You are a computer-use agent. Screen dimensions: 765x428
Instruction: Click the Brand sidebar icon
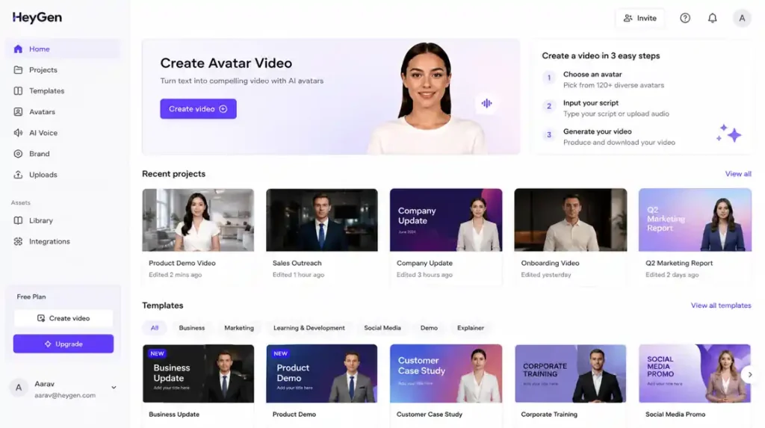click(18, 154)
